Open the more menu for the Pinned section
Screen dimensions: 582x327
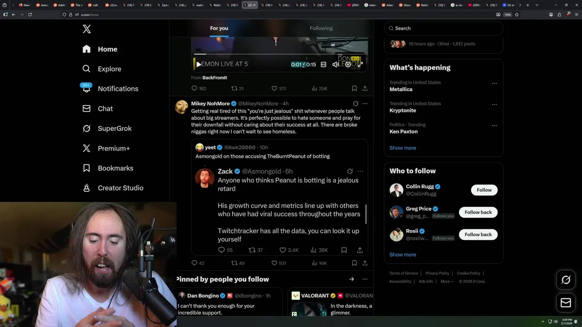coord(365,279)
